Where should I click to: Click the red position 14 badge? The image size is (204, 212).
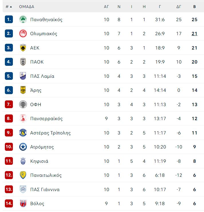tap(9, 203)
